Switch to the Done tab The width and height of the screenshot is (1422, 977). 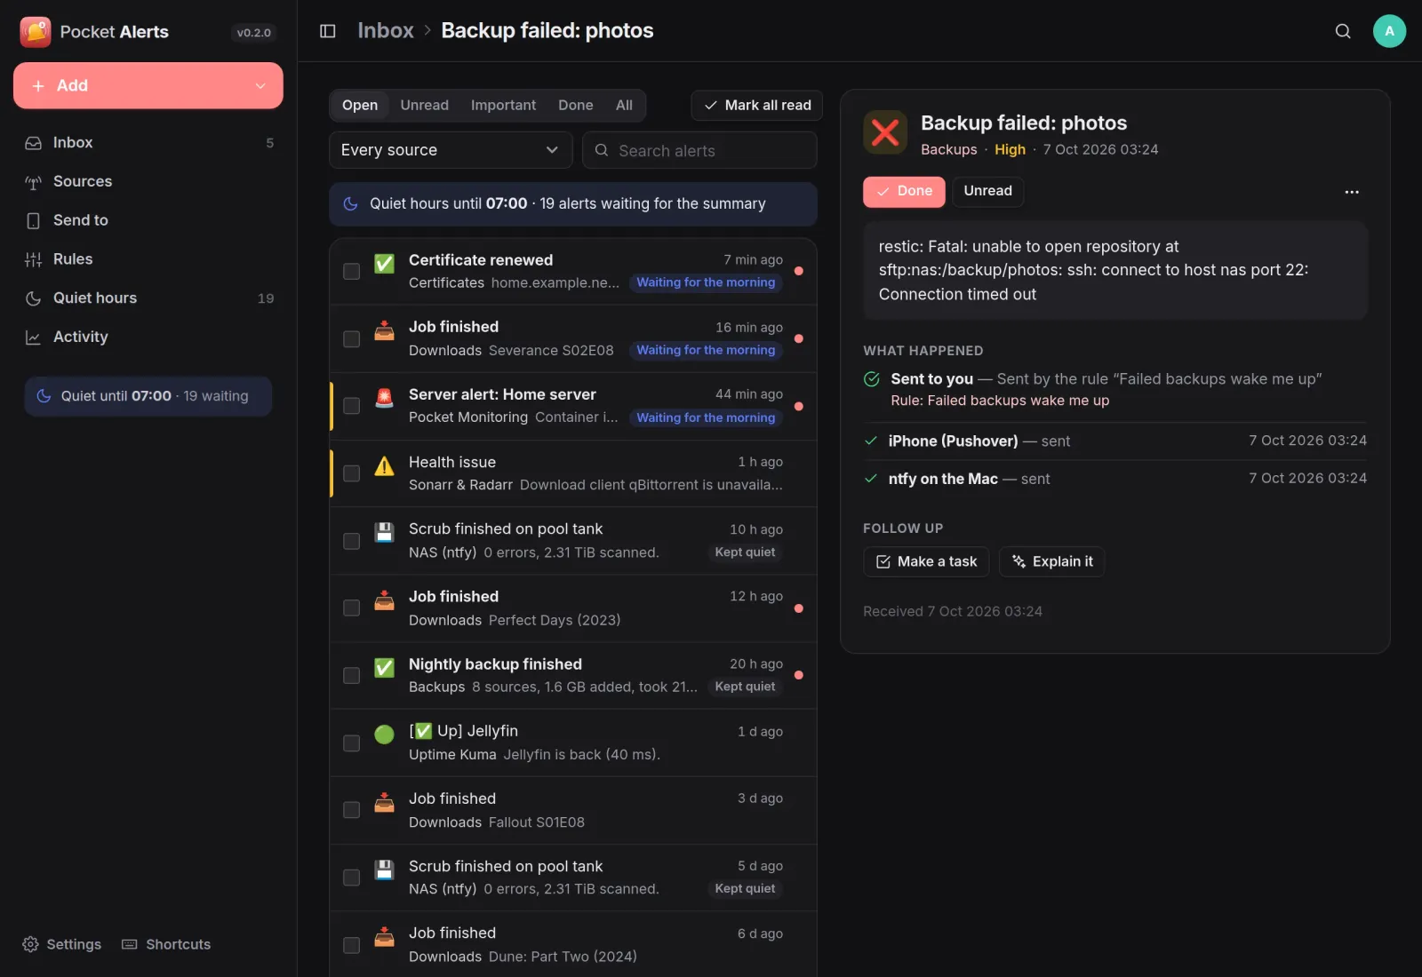click(x=575, y=105)
